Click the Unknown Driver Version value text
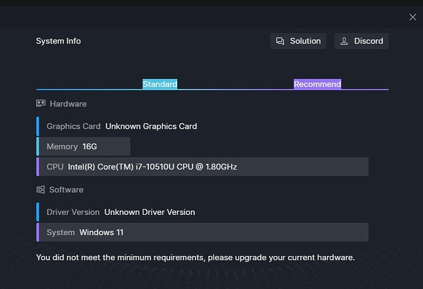Image resolution: width=423 pixels, height=289 pixels. [150, 212]
